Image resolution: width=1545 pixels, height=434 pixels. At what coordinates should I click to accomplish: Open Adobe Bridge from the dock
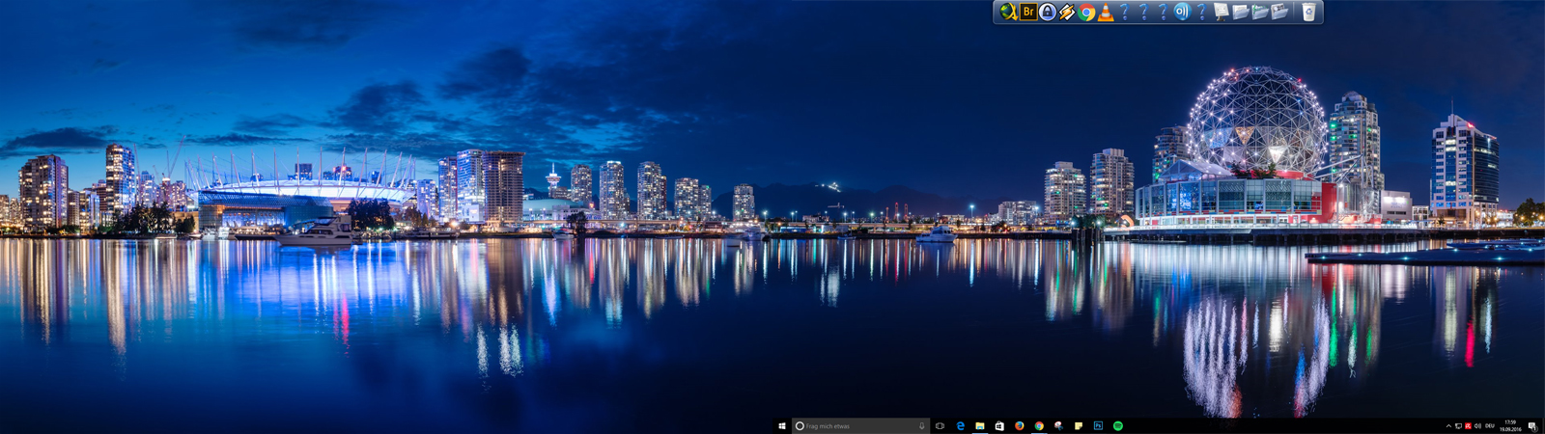coord(1028,12)
